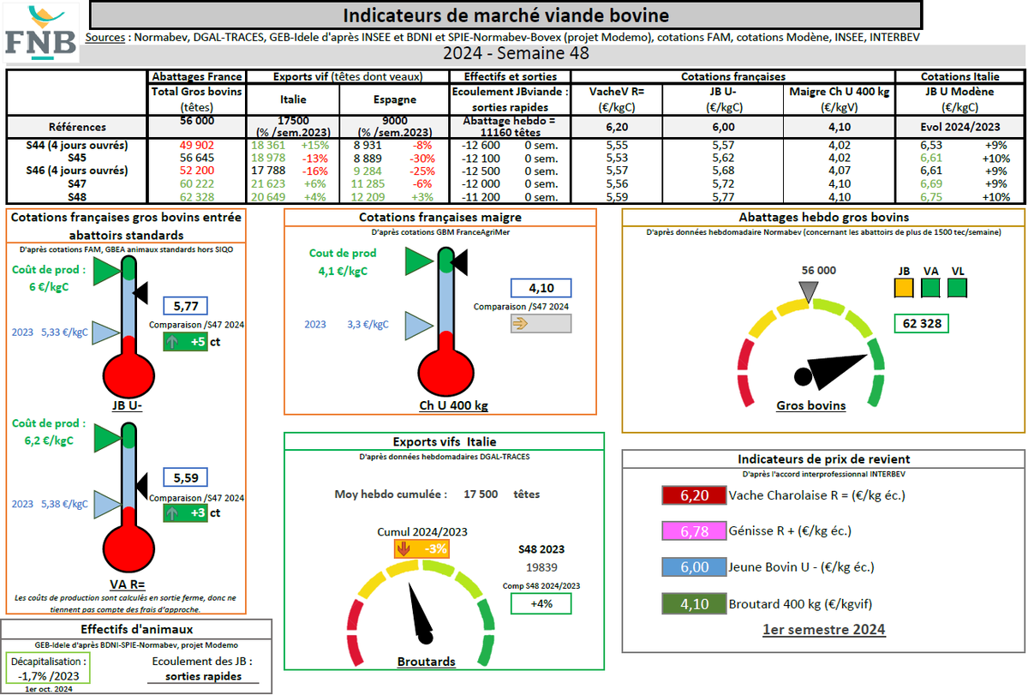Image resolution: width=1028 pixels, height=695 pixels.
Task: Click the +4% comparison box
Action: click(541, 603)
